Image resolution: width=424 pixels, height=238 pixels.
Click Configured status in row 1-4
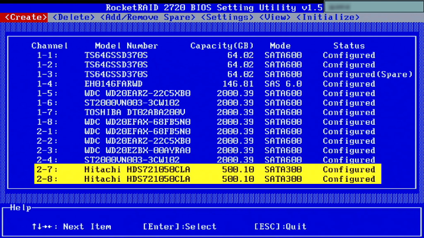tap(349, 84)
